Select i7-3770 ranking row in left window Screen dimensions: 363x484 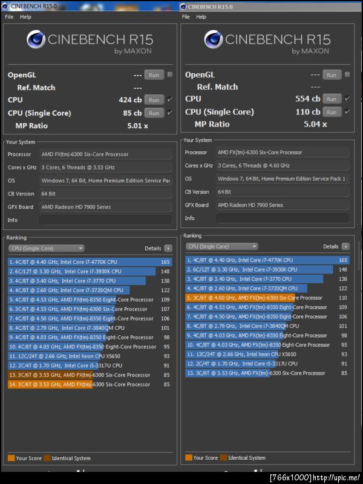(x=90, y=281)
